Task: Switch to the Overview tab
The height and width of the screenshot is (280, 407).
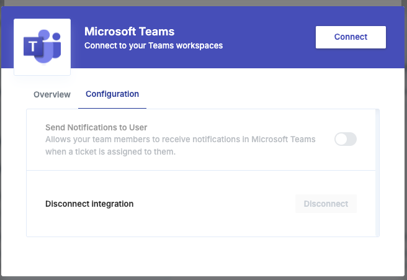Action: [52, 94]
